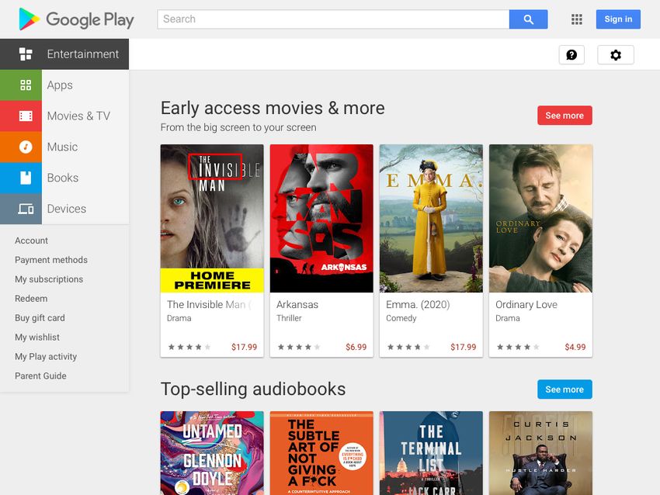The height and width of the screenshot is (495, 660).
Task: Click the Entertainment icon in the sidebar
Action: point(26,54)
